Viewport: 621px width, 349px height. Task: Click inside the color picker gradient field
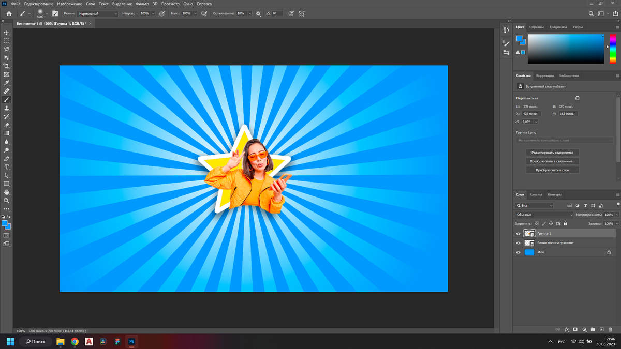click(x=565, y=49)
